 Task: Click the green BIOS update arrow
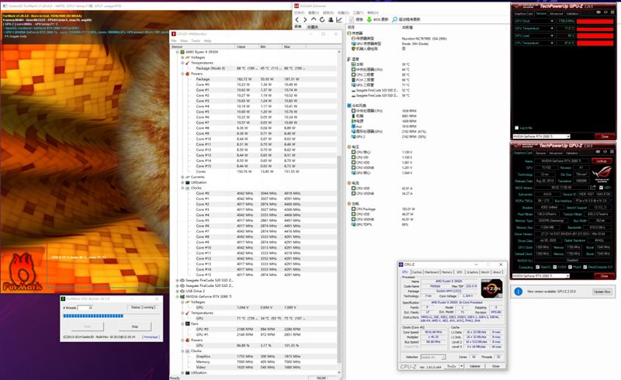(x=369, y=19)
